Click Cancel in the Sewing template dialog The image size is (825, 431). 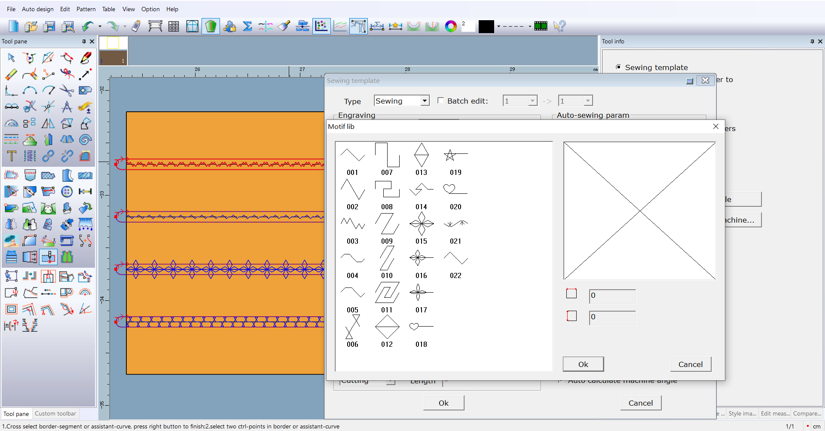(641, 403)
